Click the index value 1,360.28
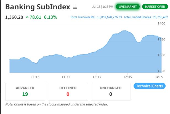Viewport: 170px width, 114px height. click(14, 17)
